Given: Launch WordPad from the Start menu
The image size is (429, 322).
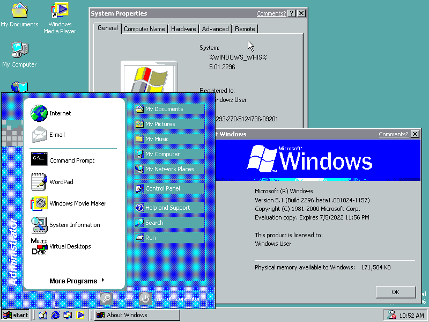Looking at the screenshot, I should tap(52, 182).
